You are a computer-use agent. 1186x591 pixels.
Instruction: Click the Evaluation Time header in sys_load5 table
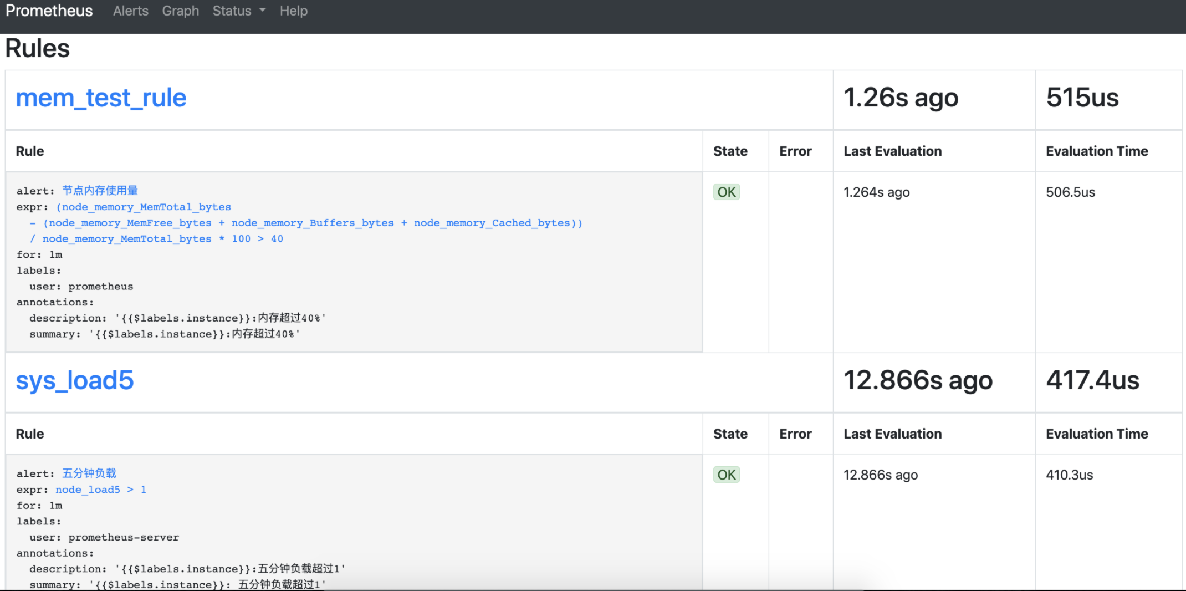point(1097,434)
